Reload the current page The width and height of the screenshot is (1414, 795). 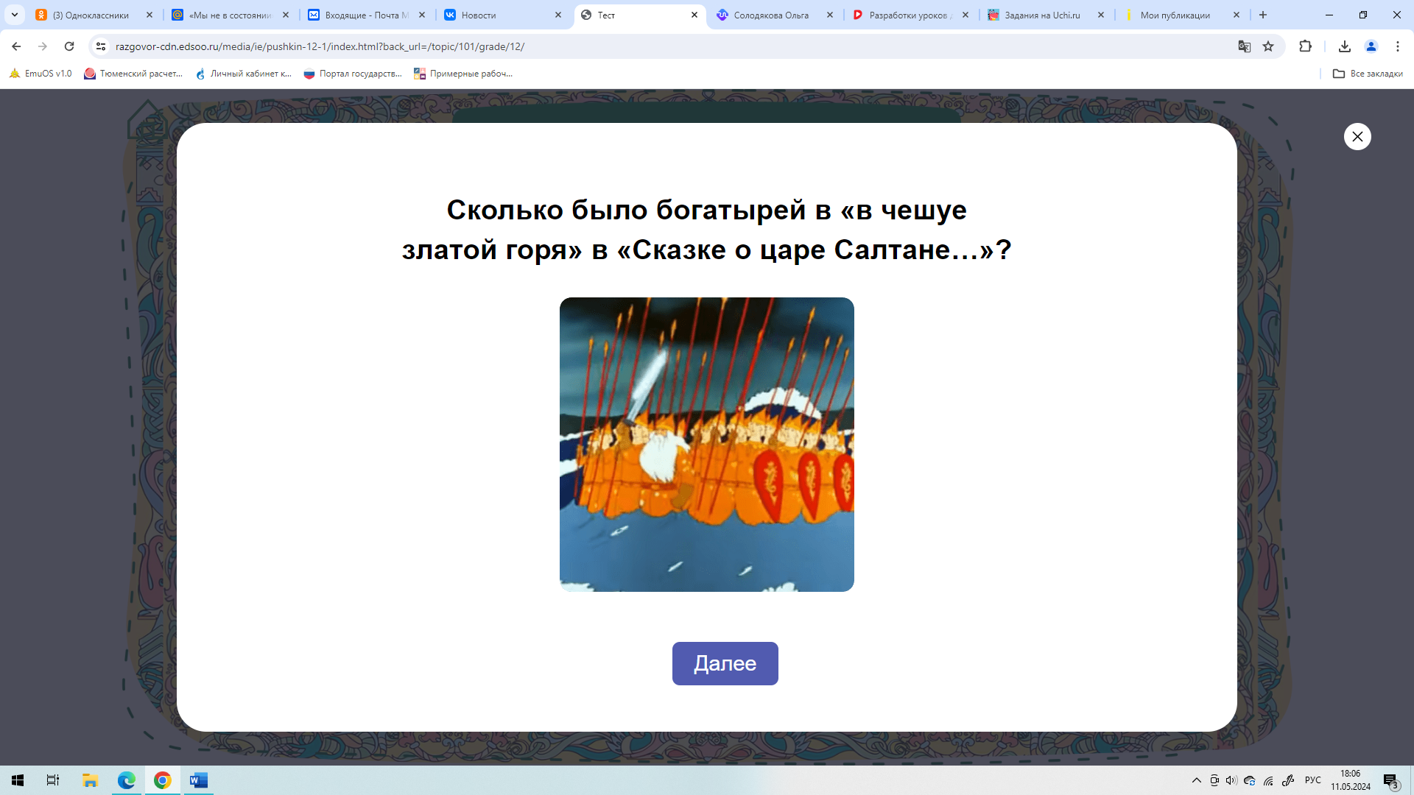[x=69, y=46]
